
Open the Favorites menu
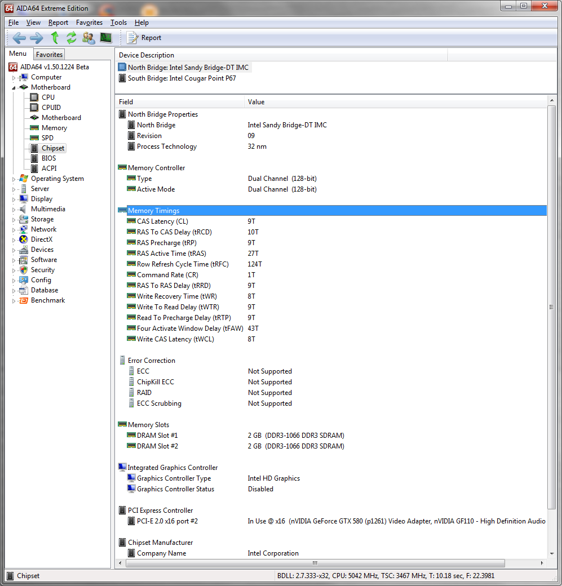click(89, 23)
